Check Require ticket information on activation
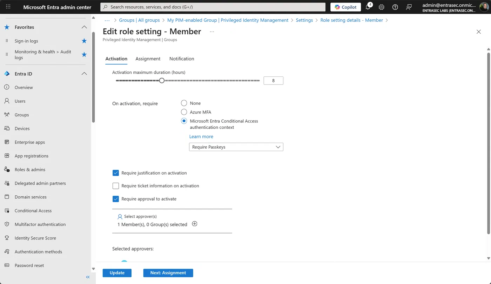 116,186
